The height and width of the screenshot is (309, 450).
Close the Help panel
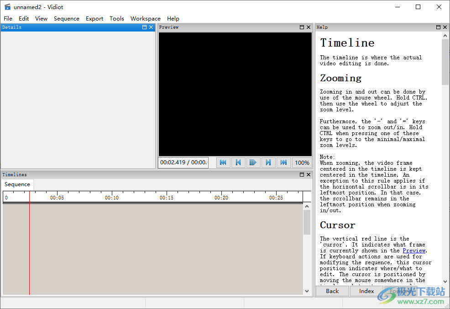tap(445, 27)
